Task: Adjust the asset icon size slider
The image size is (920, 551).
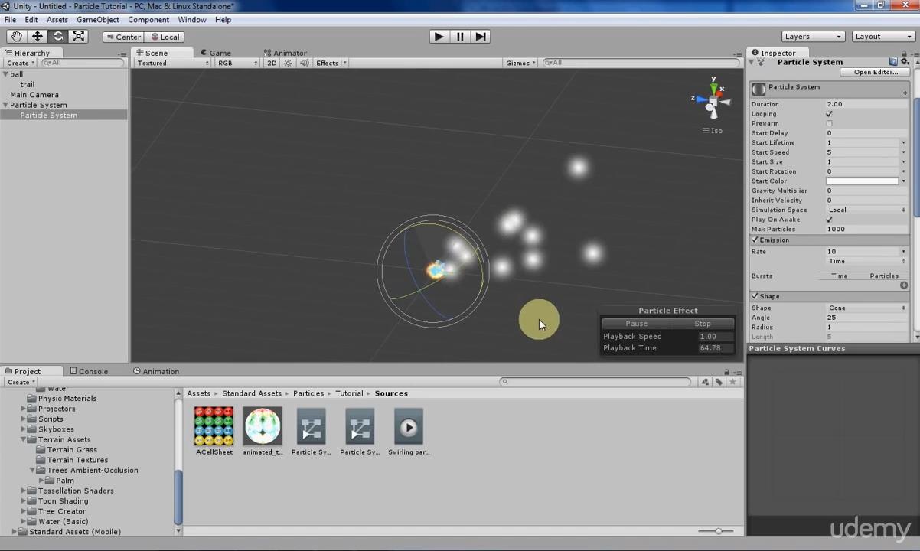Action: (x=718, y=531)
